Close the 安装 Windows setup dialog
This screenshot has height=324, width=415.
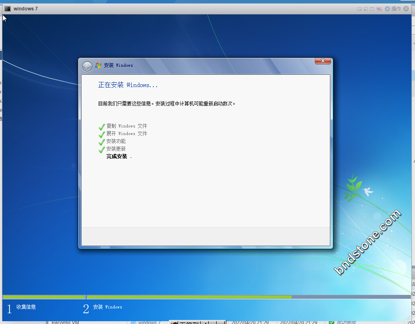(323, 61)
